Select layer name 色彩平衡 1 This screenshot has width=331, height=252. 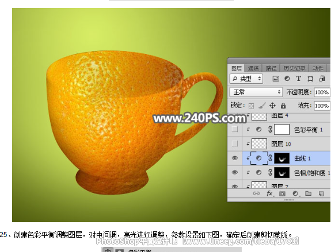tap(308, 130)
